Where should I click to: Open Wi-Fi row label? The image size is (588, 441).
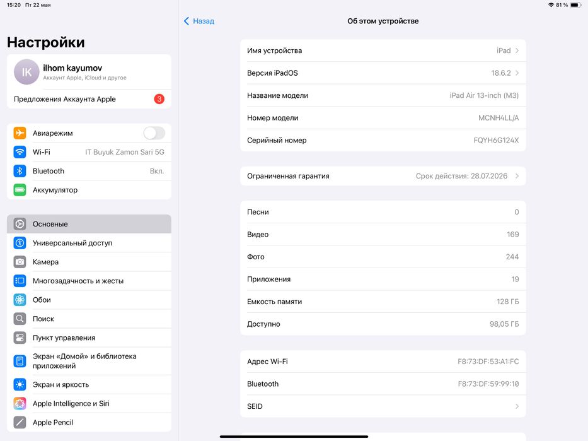pyautogui.click(x=41, y=152)
